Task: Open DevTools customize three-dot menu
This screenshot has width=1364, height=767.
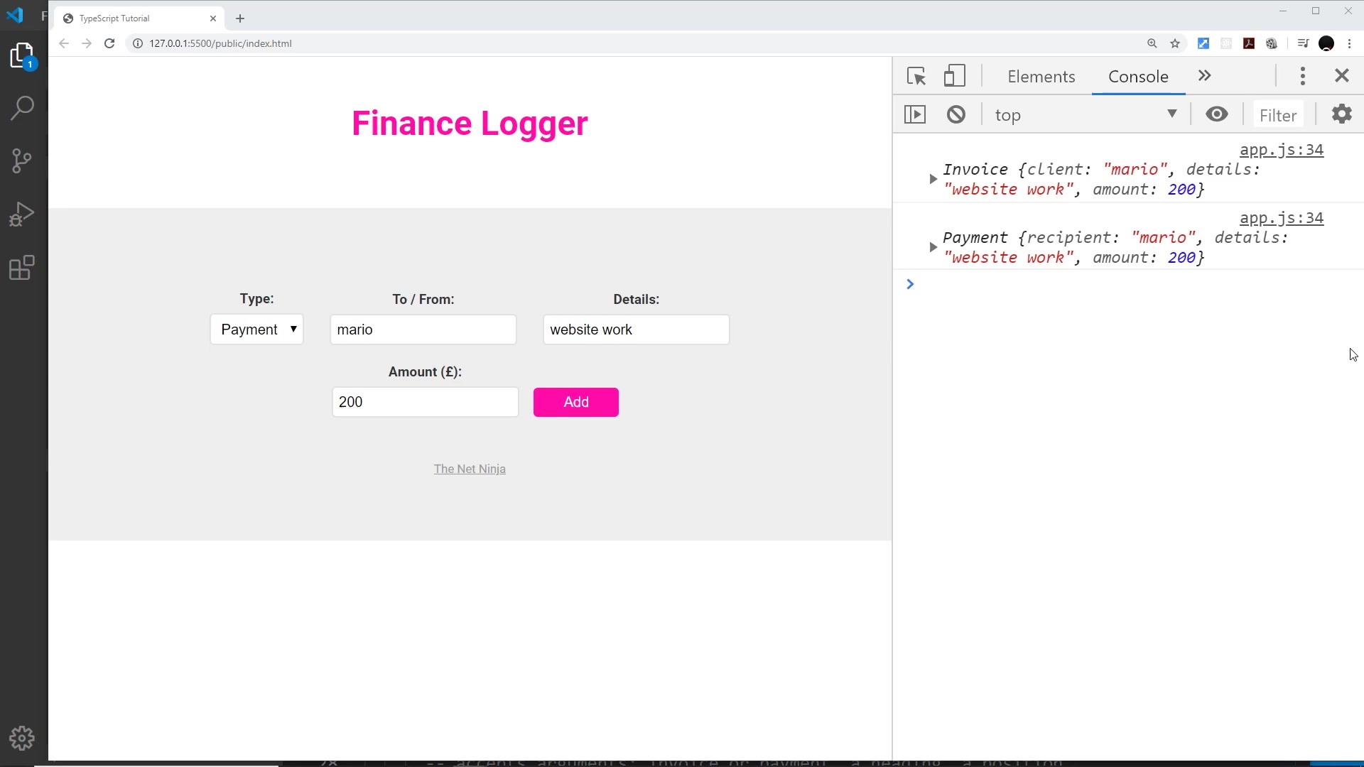Action: tap(1303, 76)
